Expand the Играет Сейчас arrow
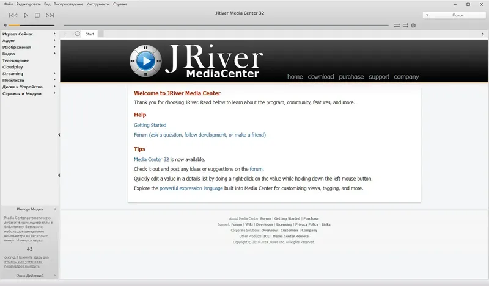489x286 pixels. click(54, 34)
